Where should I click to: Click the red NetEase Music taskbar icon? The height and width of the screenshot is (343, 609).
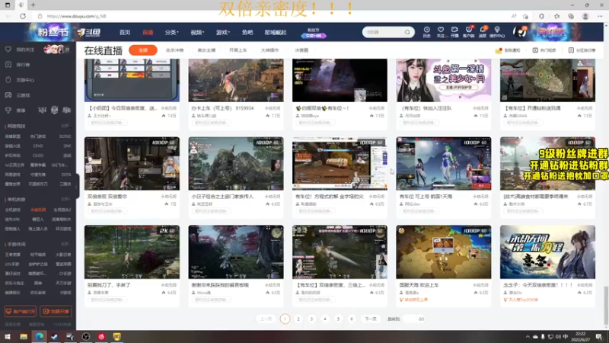coord(101,337)
